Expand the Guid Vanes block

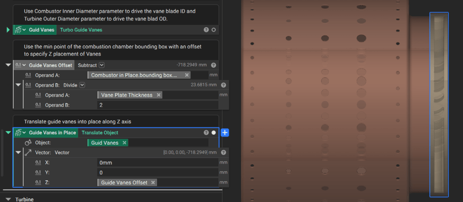point(8,30)
